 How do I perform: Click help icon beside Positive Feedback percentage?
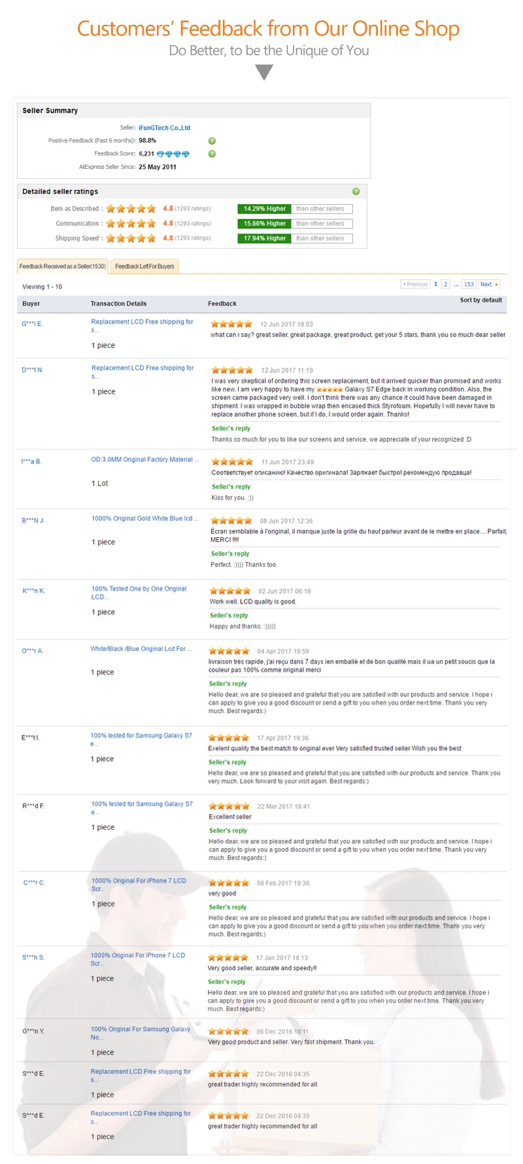(212, 141)
